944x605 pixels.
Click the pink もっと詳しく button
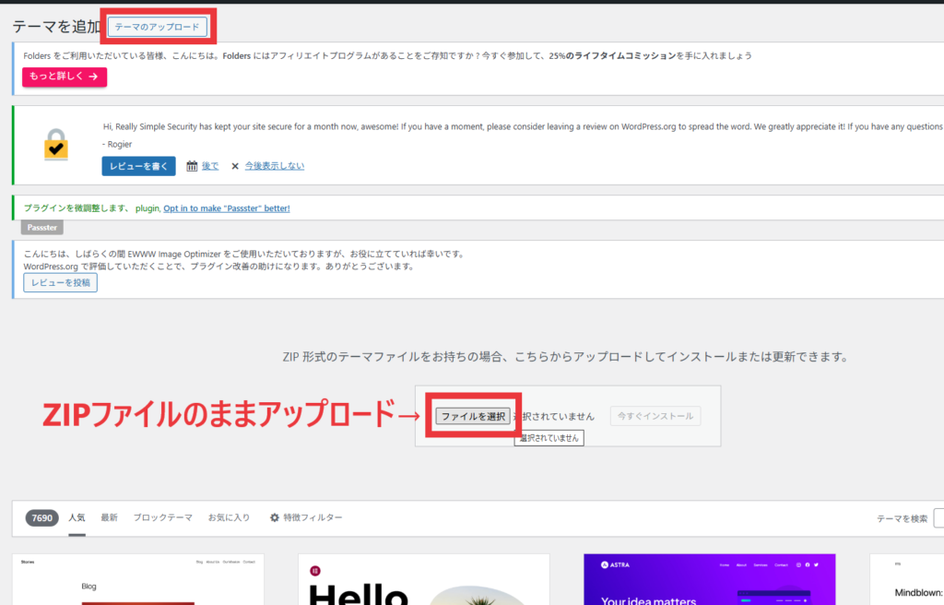click(x=65, y=77)
